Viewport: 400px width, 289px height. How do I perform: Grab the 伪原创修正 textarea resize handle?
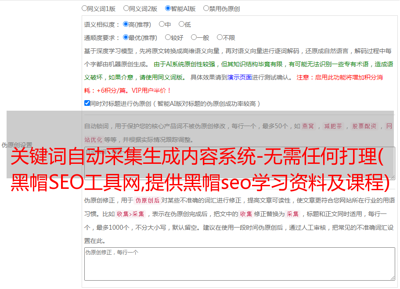[x=392, y=278]
